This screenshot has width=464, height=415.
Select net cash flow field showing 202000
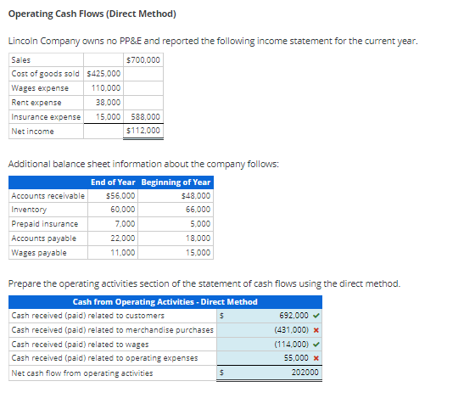coord(269,373)
